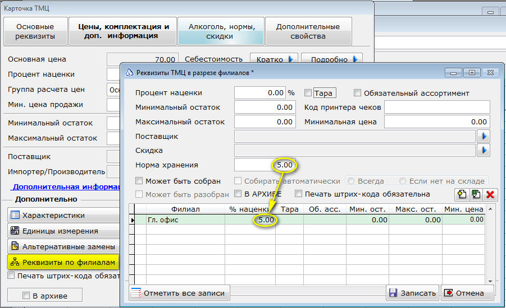Image resolution: width=506 pixels, height=308 pixels.
Task: Open the Скидка selection arrow
Action: (484, 150)
